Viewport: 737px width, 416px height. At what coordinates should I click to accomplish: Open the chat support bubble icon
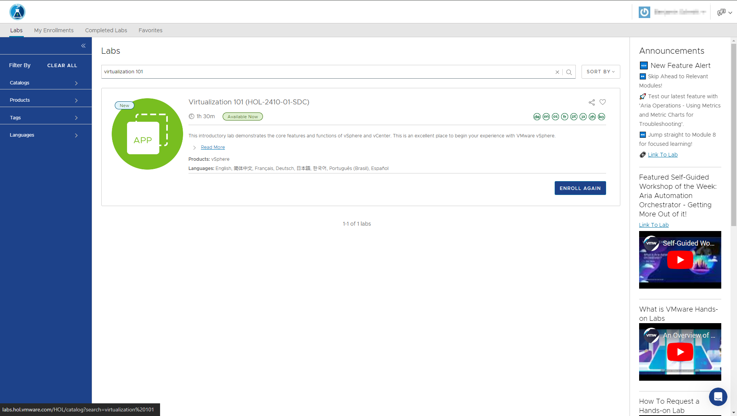pyautogui.click(x=718, y=396)
